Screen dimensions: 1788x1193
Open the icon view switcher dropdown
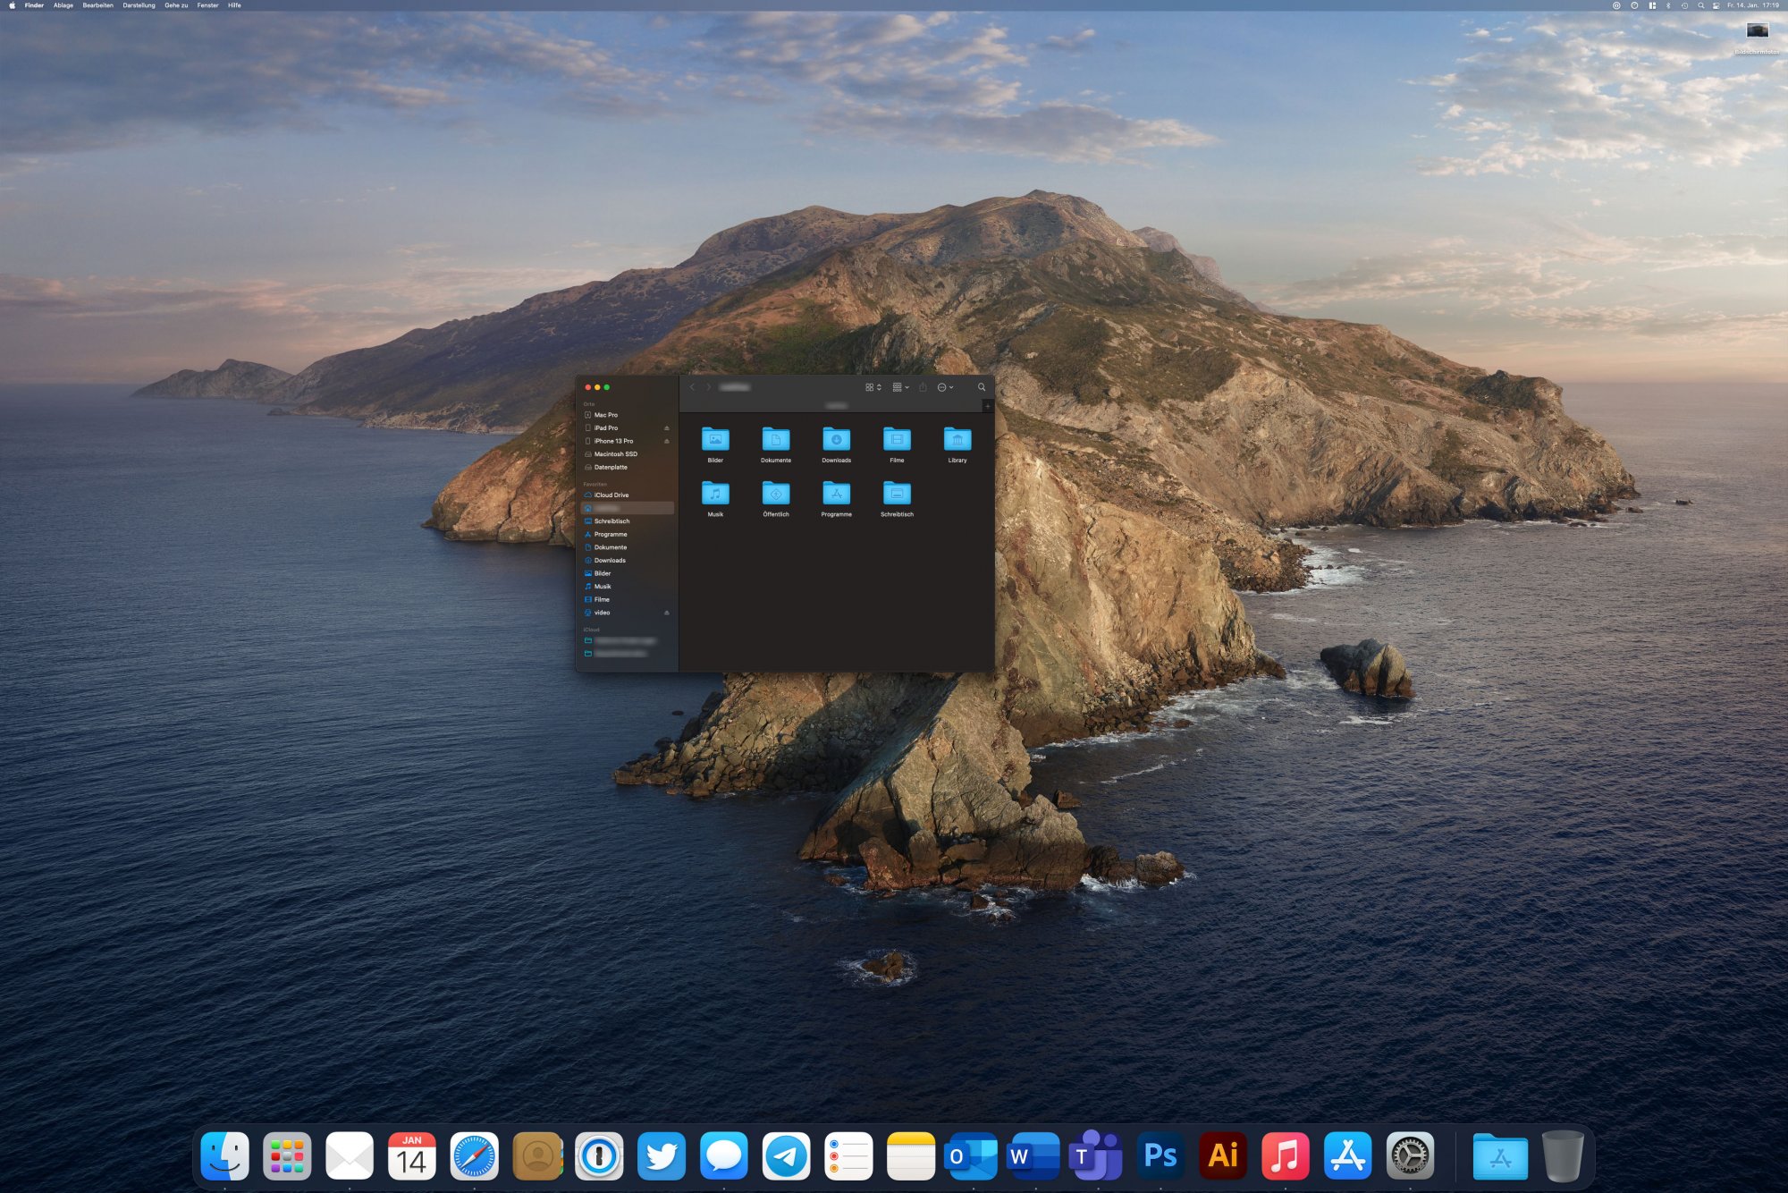[x=873, y=387]
